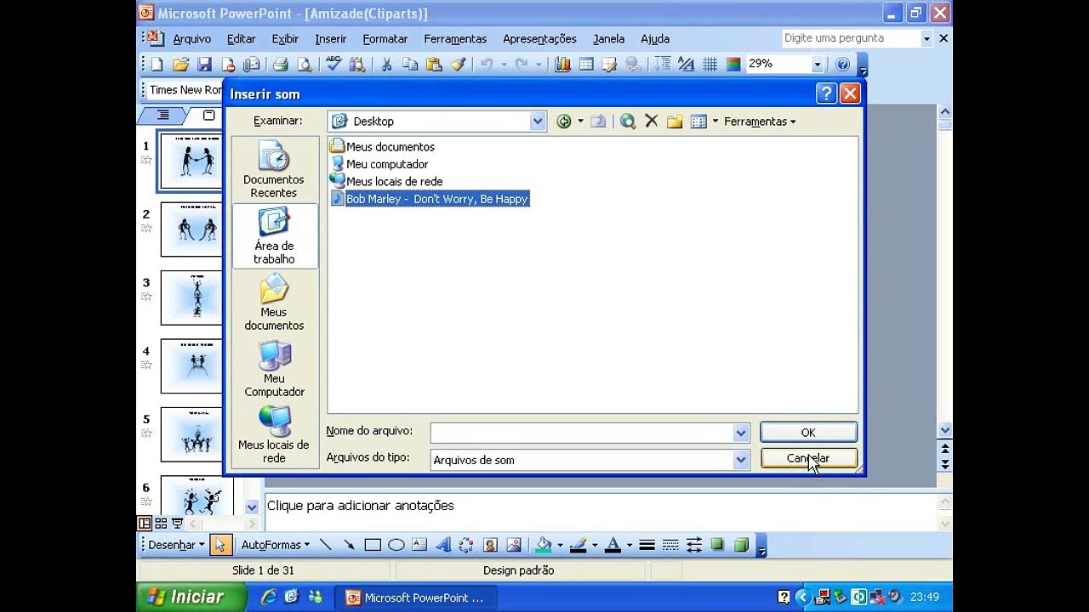
Task: Open the Formatar menu
Action: (385, 39)
